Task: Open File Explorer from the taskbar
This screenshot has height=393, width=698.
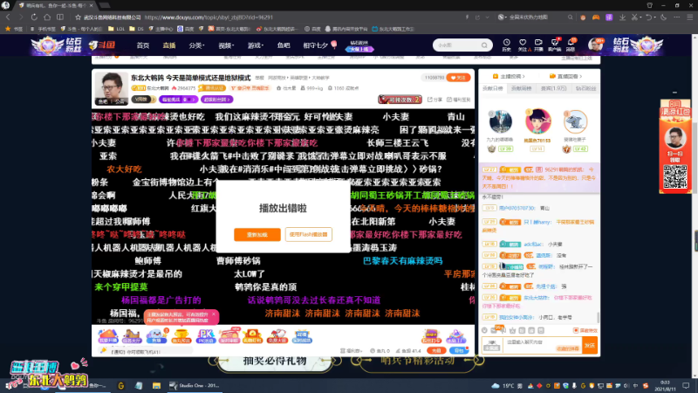Action: coord(156,385)
